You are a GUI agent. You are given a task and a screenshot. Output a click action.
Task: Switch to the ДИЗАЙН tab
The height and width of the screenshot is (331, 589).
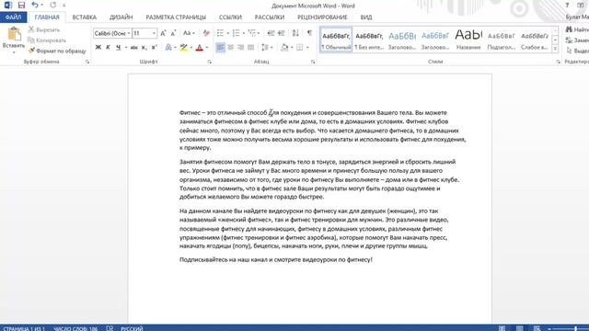point(121,17)
